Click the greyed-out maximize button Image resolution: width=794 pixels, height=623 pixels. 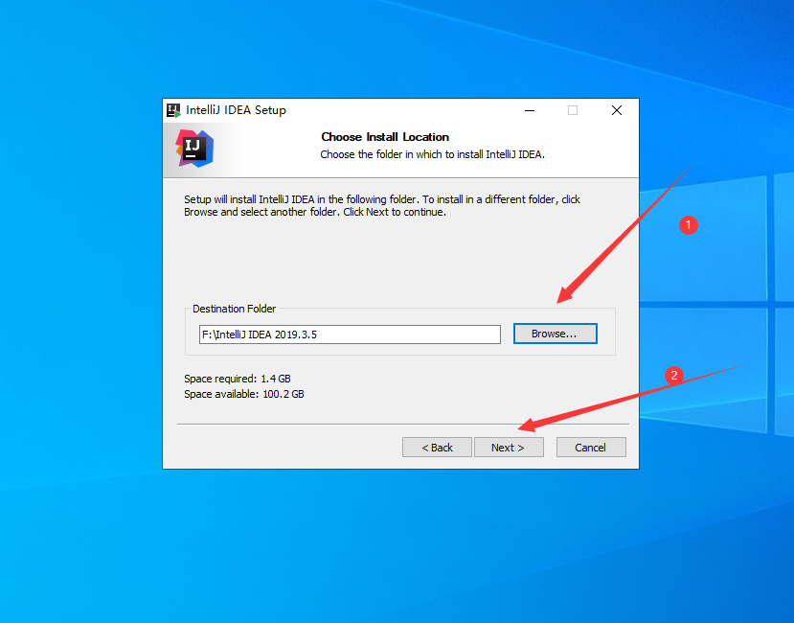pos(573,110)
